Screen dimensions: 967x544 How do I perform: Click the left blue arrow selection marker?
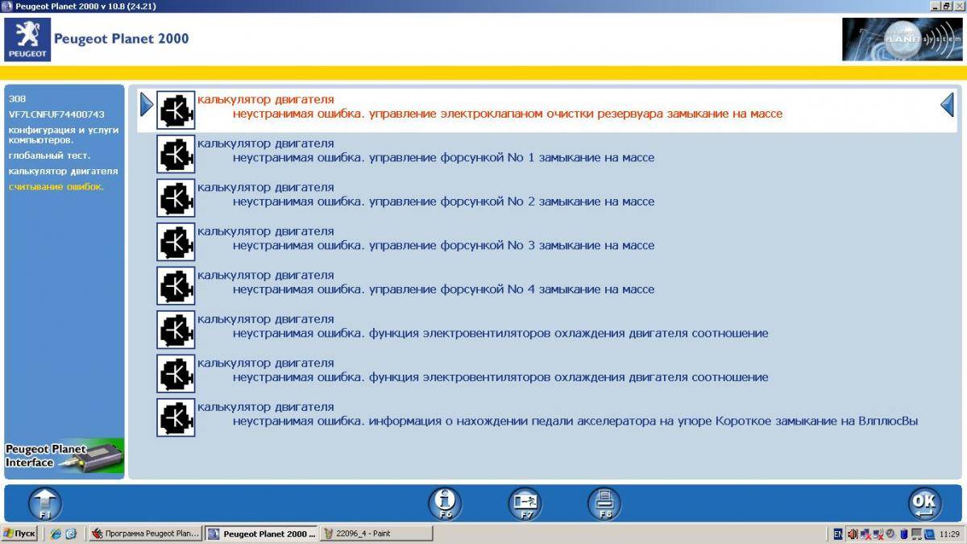click(x=146, y=105)
